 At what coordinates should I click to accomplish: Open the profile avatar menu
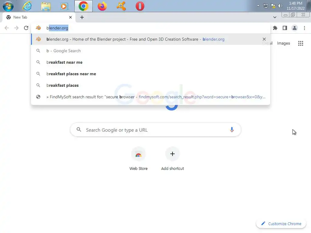tap(295, 28)
